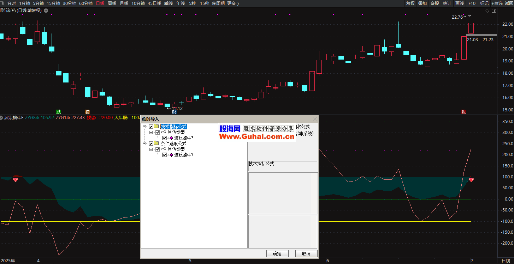
Task: Click the 返回 button
Action: [509, 3]
